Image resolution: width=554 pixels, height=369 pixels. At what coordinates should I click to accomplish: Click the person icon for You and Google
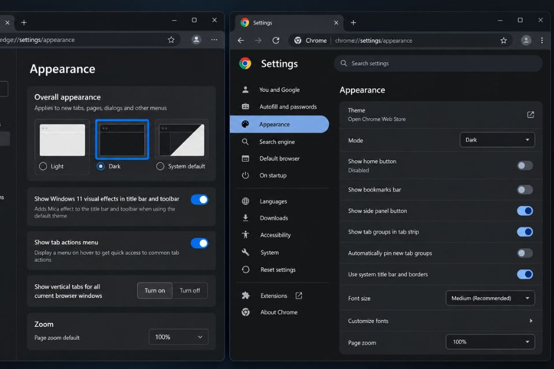246,90
